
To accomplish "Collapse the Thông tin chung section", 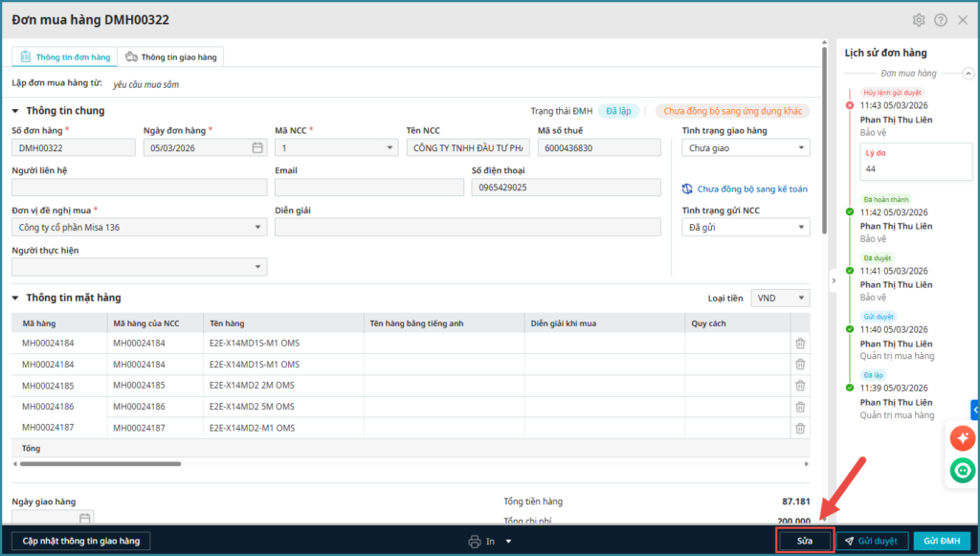I will tap(16, 111).
